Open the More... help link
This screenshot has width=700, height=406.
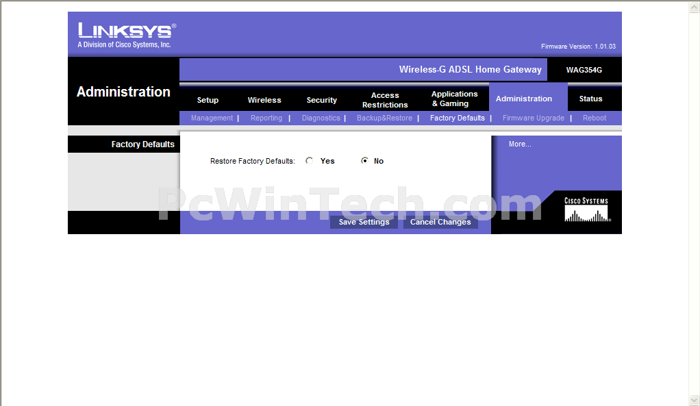[x=520, y=144]
